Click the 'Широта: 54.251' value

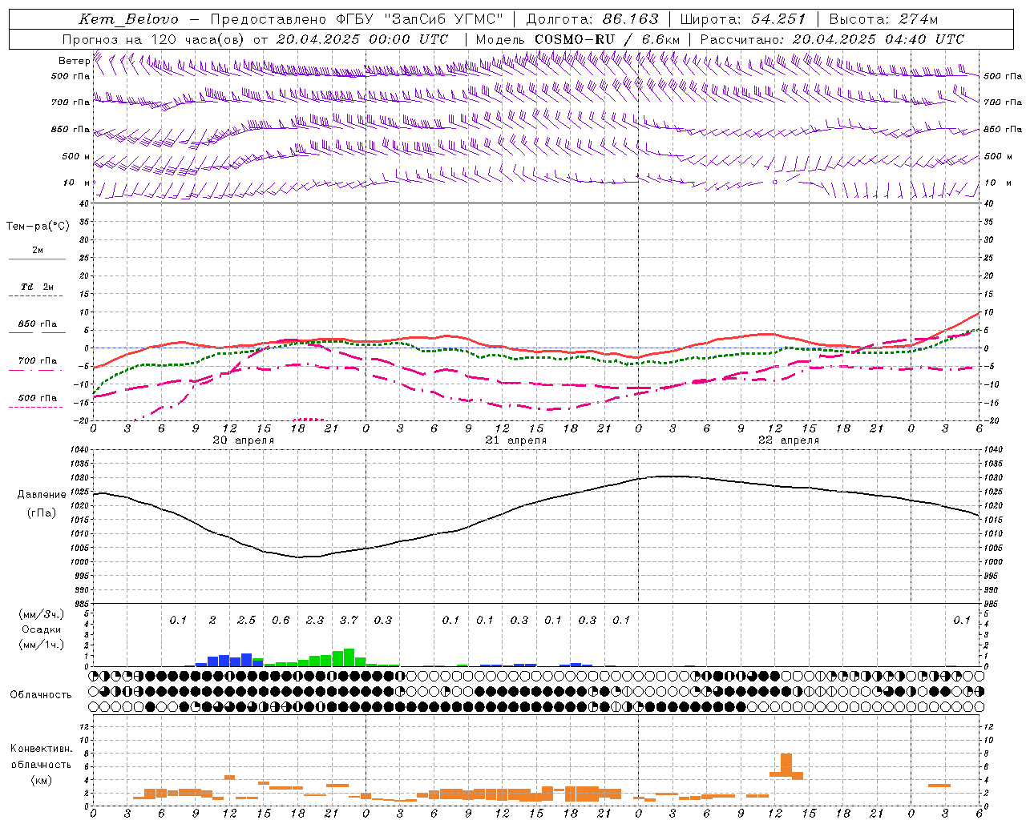(x=743, y=19)
